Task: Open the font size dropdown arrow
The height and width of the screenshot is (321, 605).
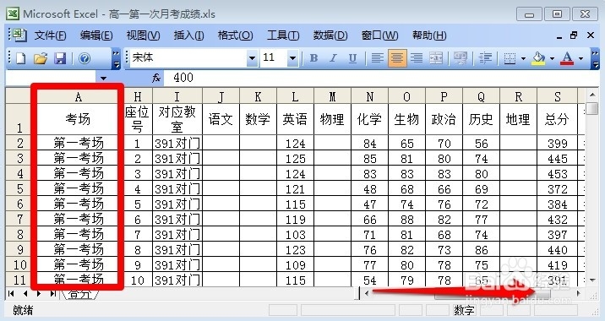Action: click(x=292, y=58)
